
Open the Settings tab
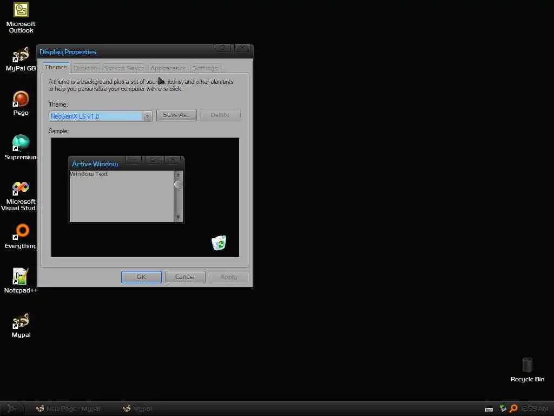pos(205,68)
